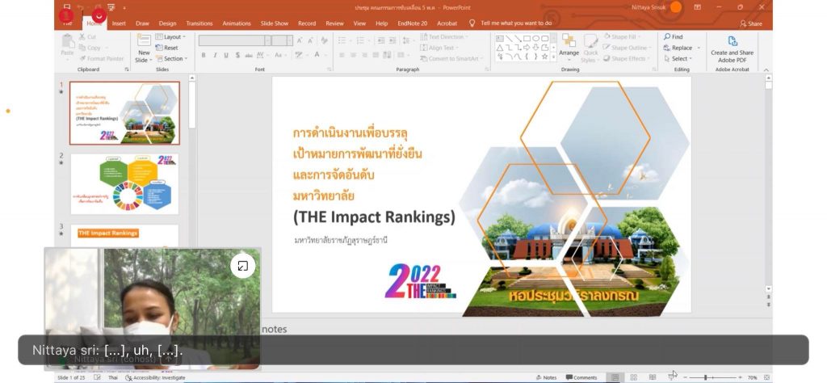Click Increase List Level icon
827x383 pixels.
pyautogui.click(x=393, y=40)
